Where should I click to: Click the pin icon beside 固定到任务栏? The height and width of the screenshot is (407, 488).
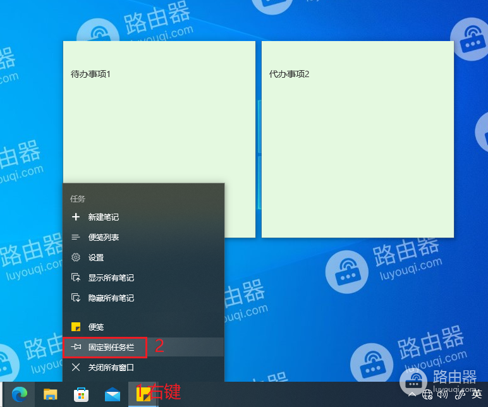click(76, 346)
